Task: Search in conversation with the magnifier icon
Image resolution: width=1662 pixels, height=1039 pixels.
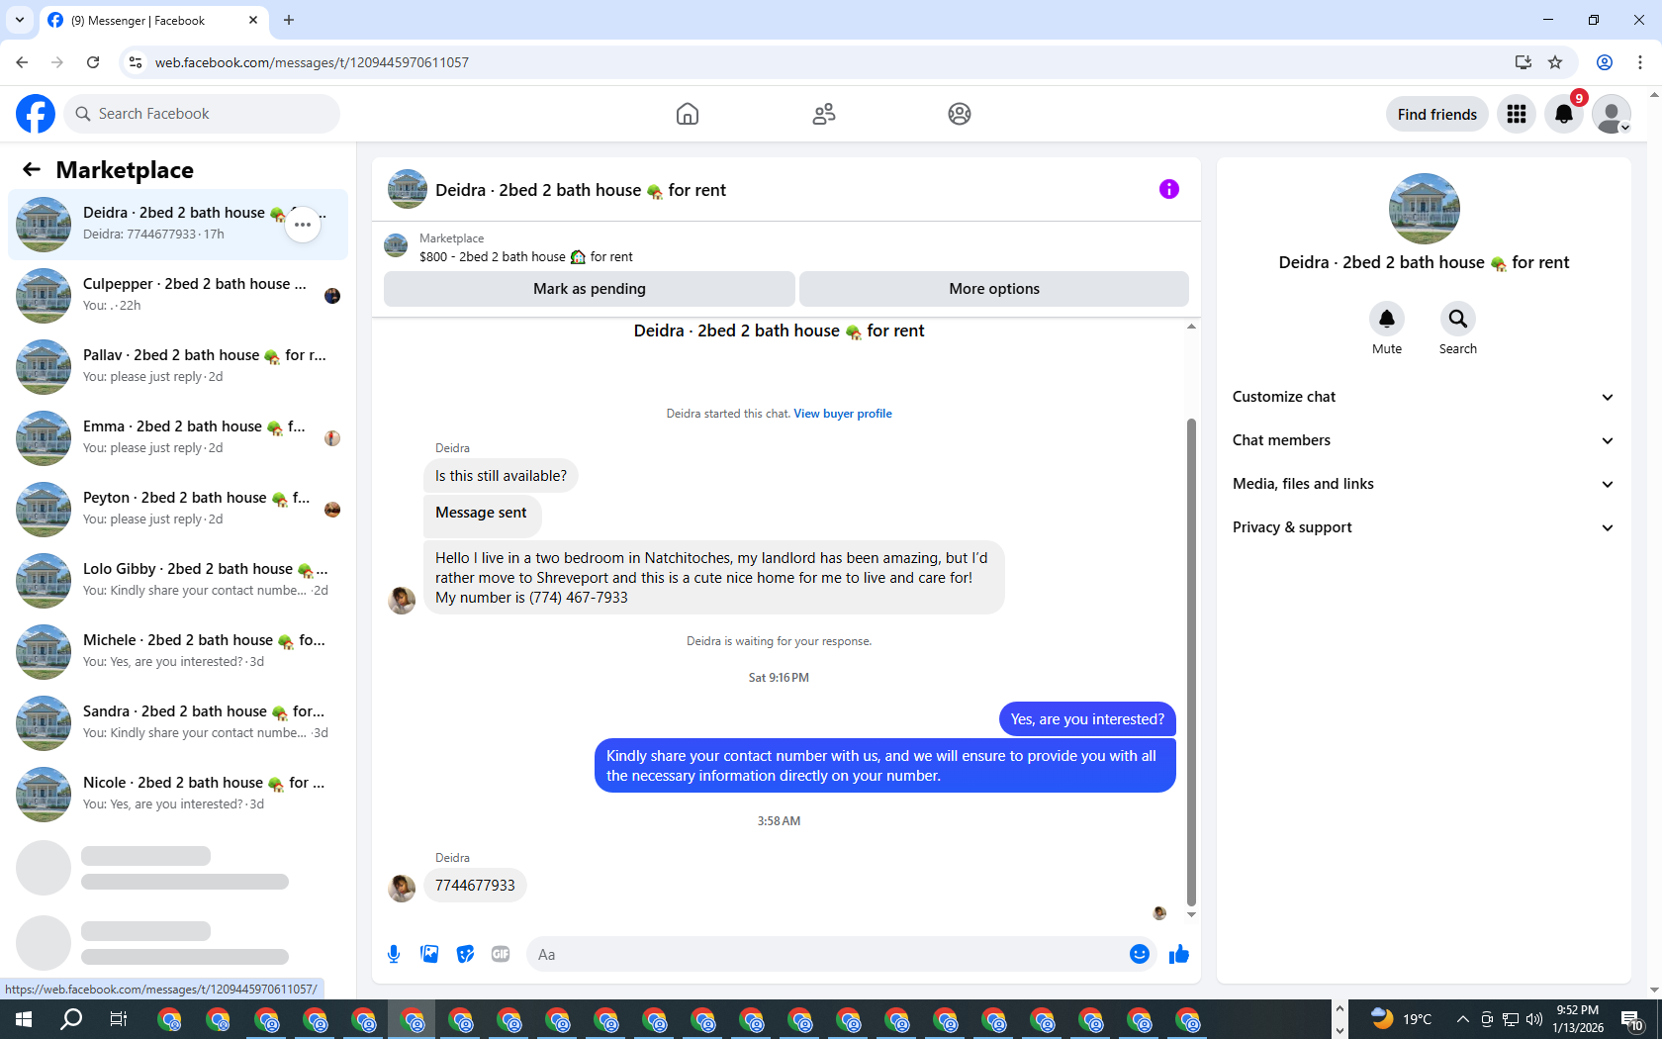Action: (1458, 319)
